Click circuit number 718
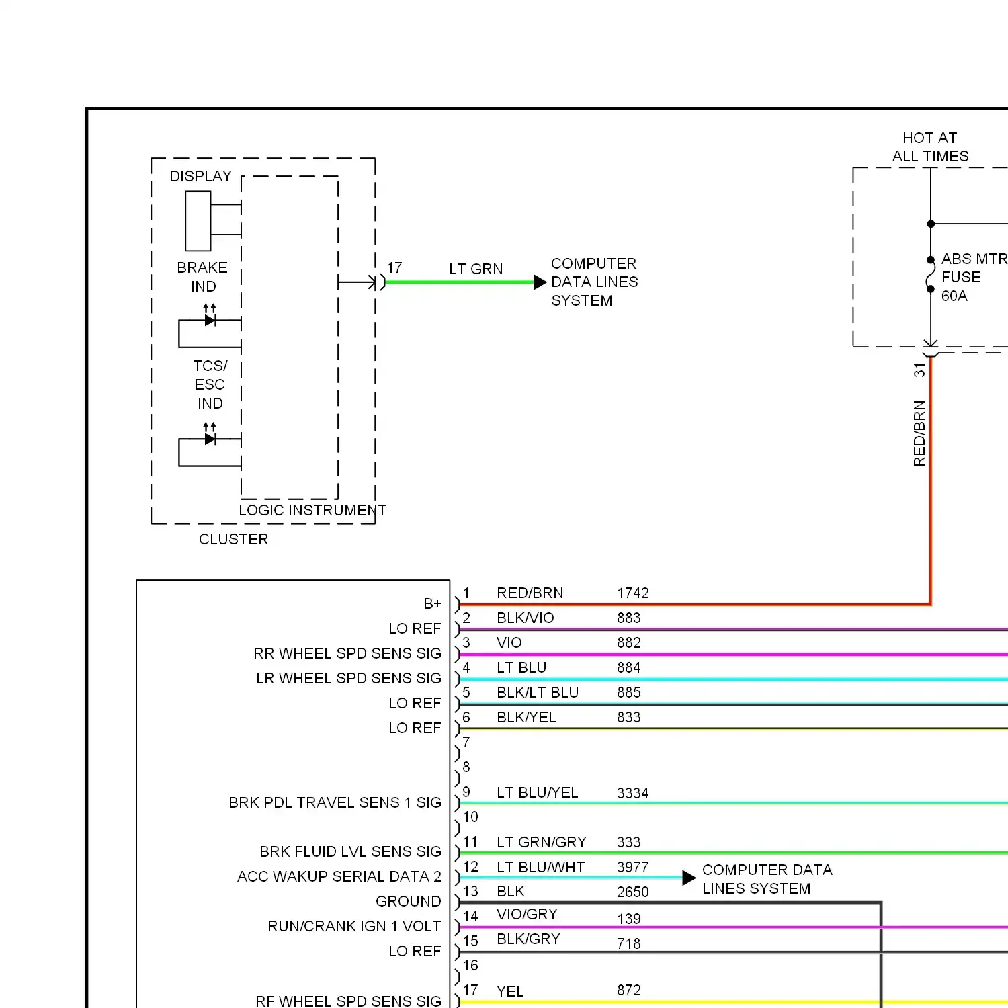 (629, 943)
